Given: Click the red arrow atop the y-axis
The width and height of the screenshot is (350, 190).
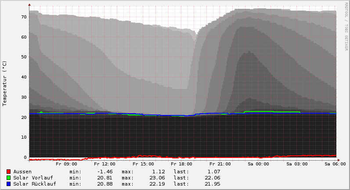Looking at the screenshot, I should click(x=29, y=5).
